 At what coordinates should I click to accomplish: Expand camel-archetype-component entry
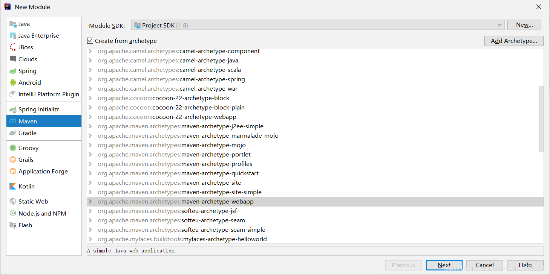point(90,51)
